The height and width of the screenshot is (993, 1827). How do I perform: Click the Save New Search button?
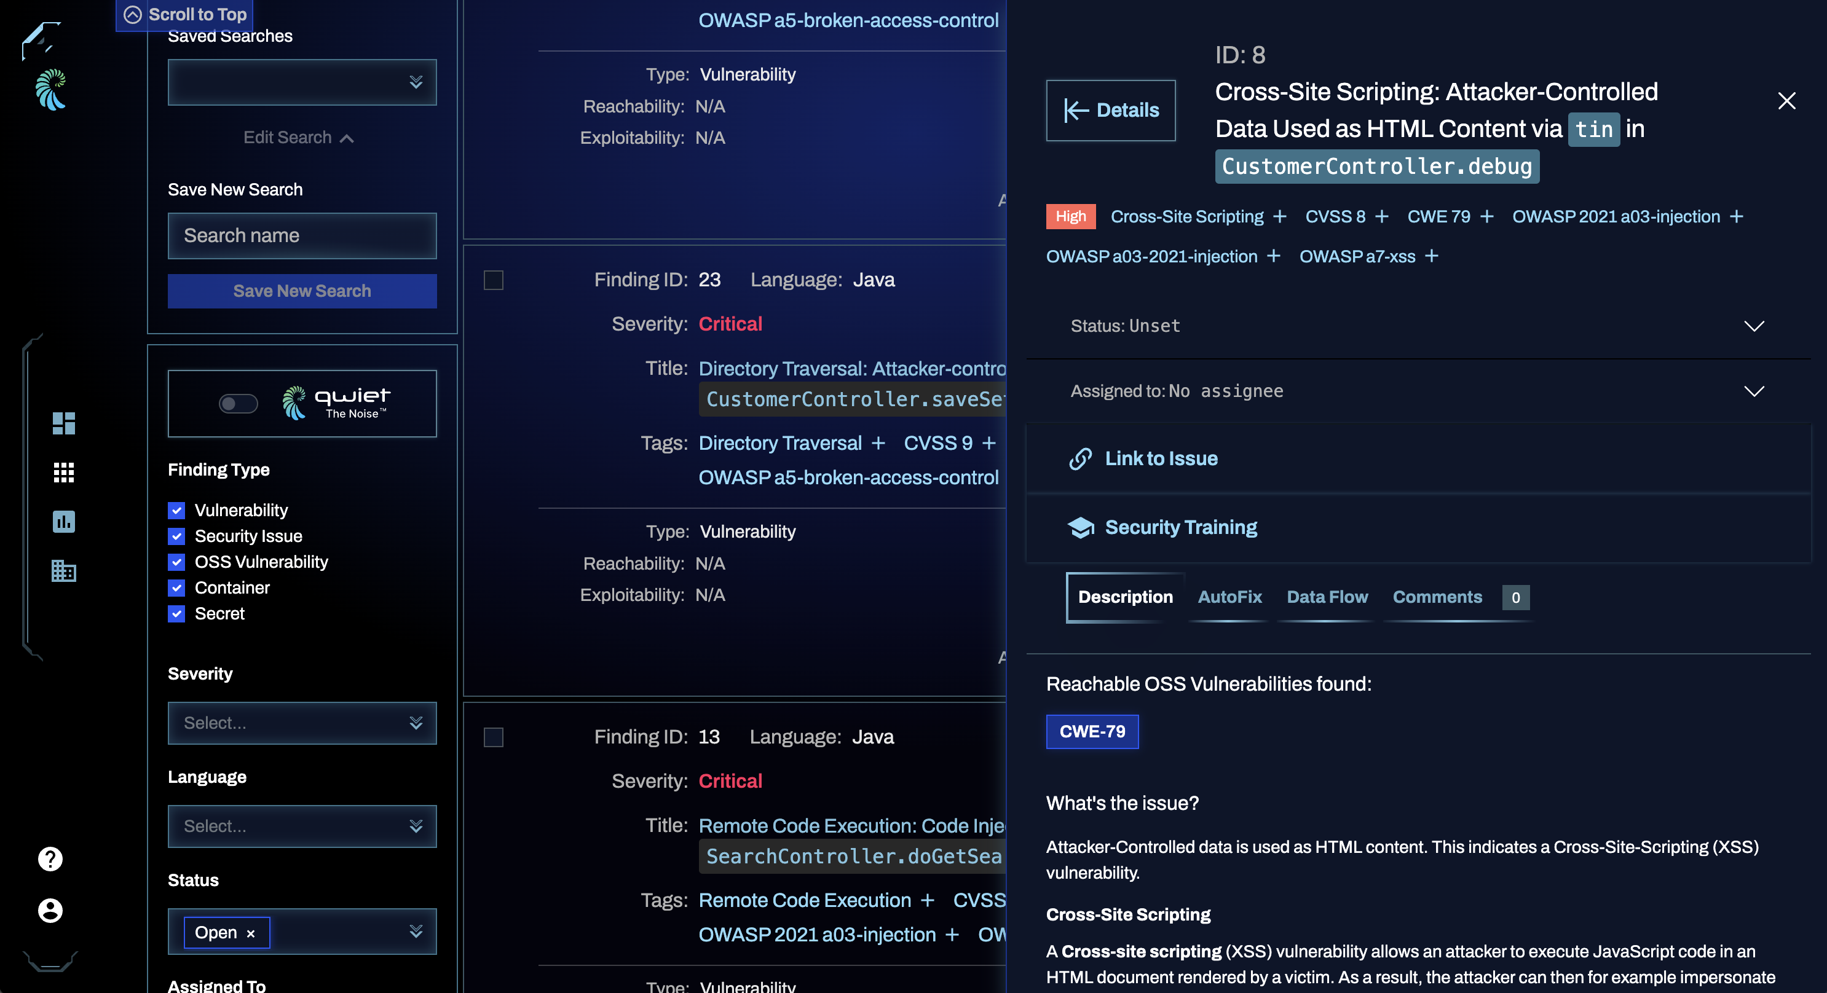click(x=302, y=291)
